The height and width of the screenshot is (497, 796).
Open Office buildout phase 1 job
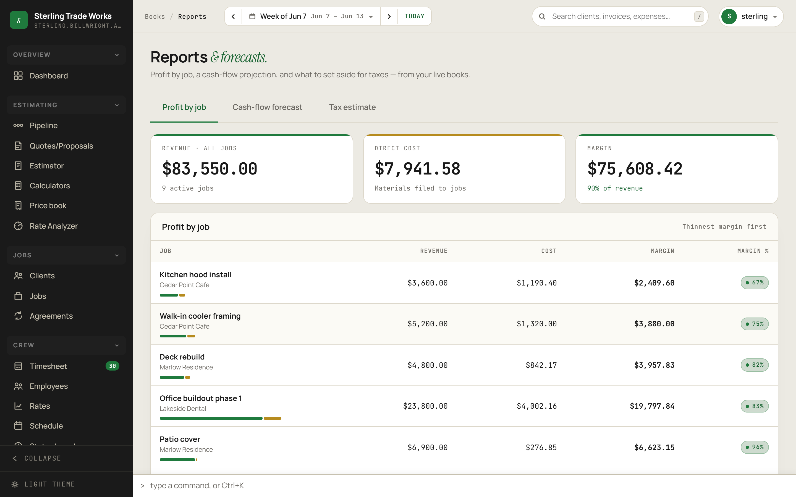tap(201, 398)
